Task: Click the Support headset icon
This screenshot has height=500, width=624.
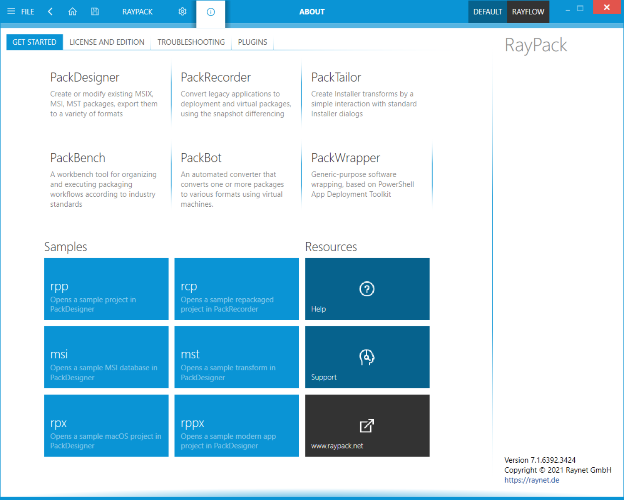Action: (x=367, y=357)
